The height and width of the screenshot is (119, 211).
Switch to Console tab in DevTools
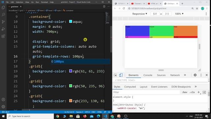point(148,75)
